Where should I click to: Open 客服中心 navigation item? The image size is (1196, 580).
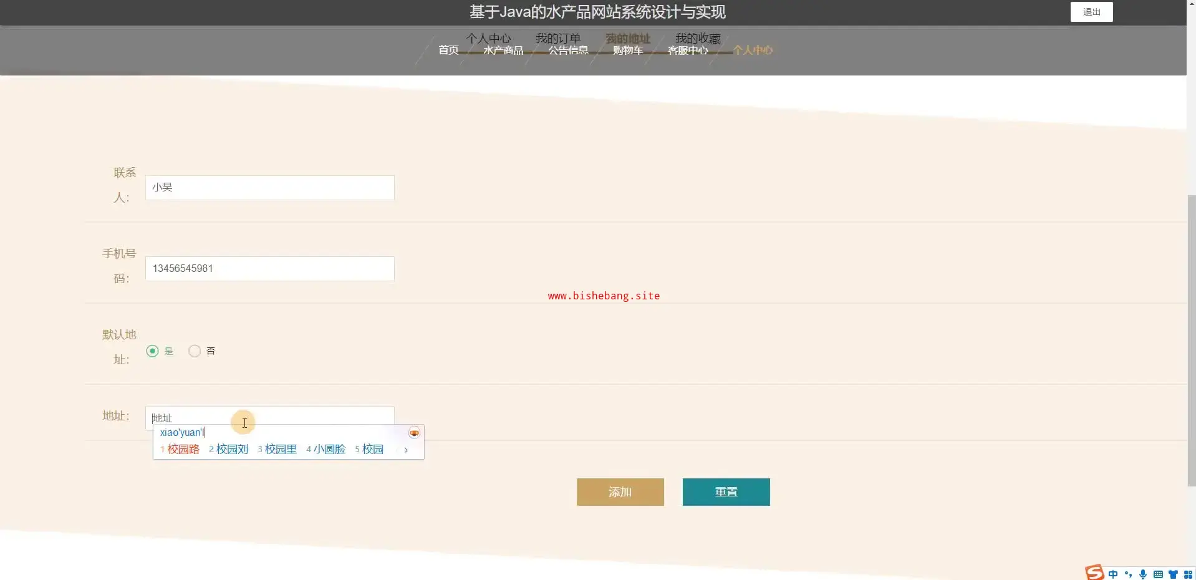coord(688,50)
